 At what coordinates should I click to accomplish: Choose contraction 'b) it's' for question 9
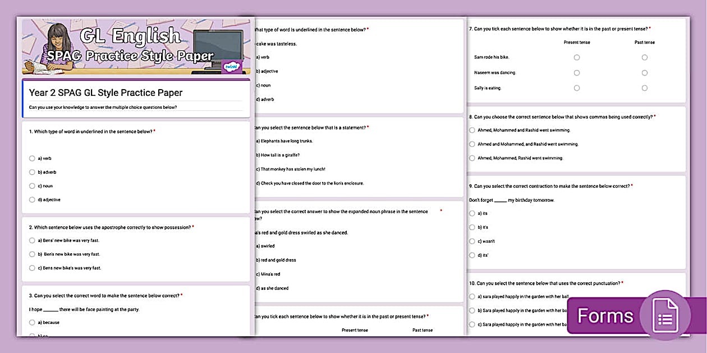(472, 227)
